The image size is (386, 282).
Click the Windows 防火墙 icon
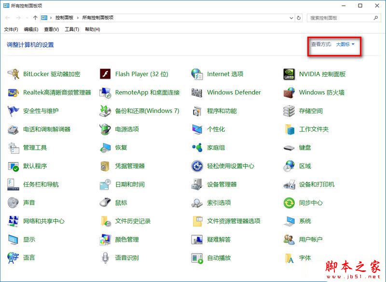coord(289,93)
